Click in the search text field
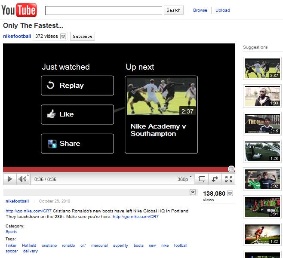This screenshot has height=258, width=283. coord(103,10)
